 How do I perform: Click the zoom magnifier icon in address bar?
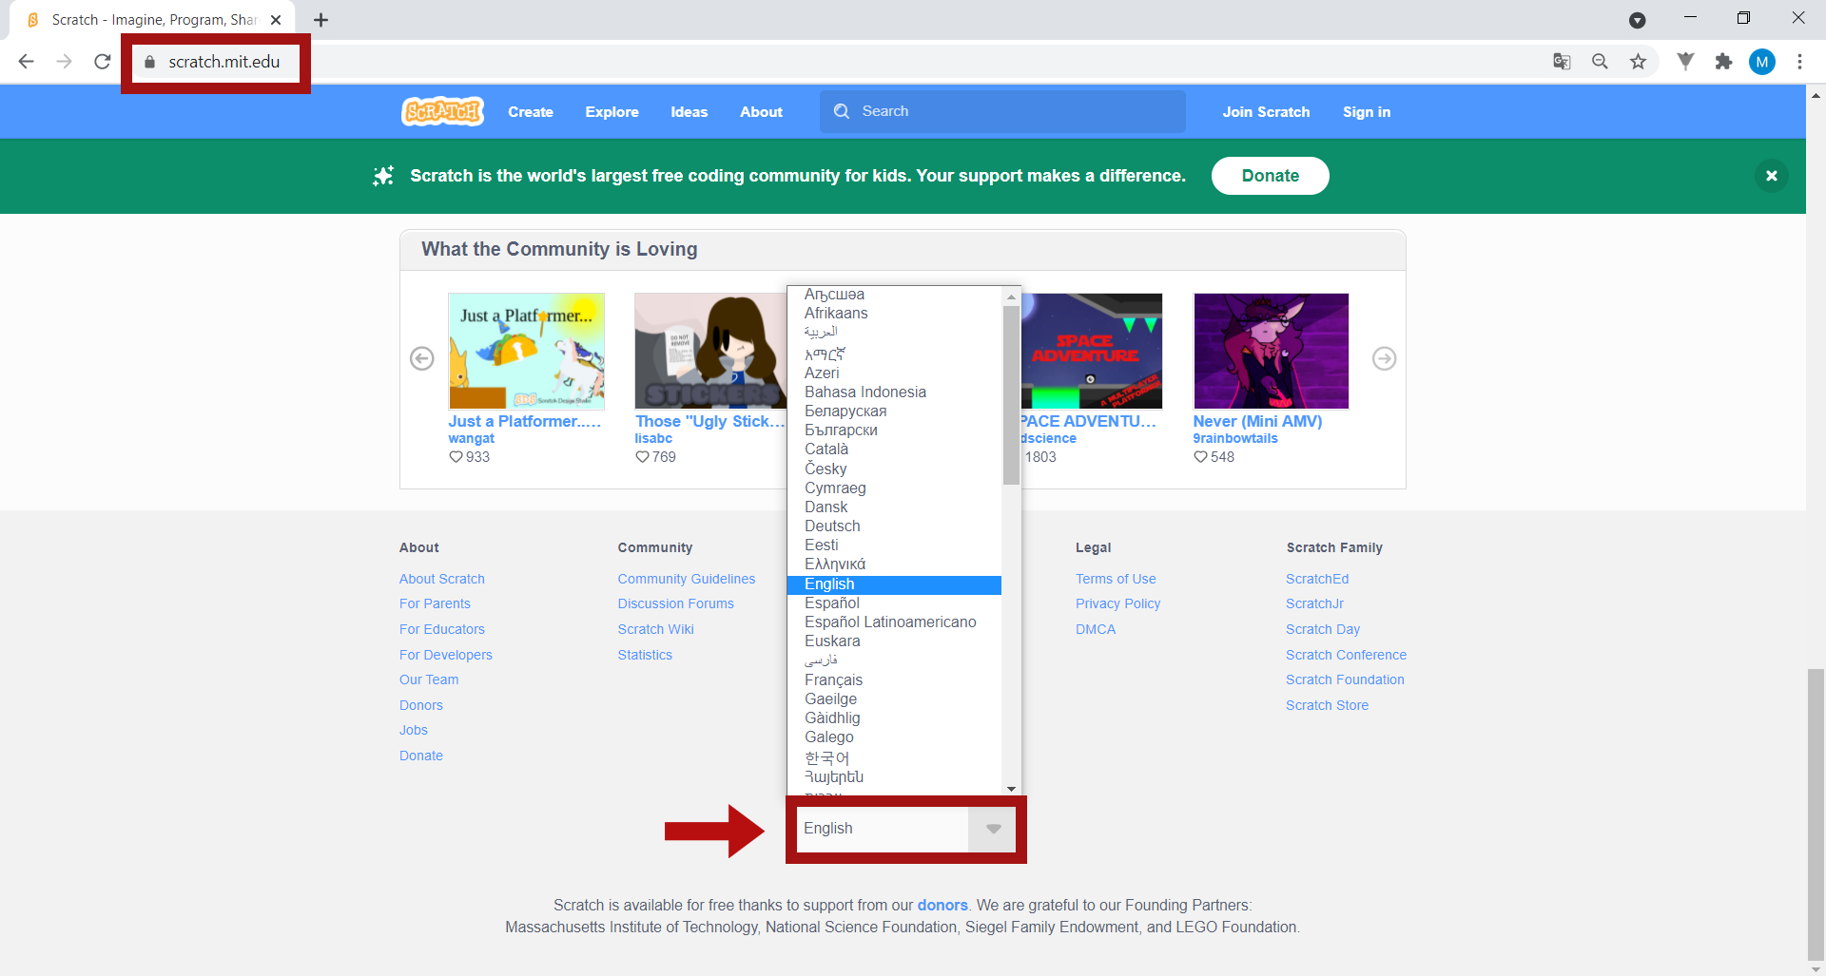click(1600, 62)
